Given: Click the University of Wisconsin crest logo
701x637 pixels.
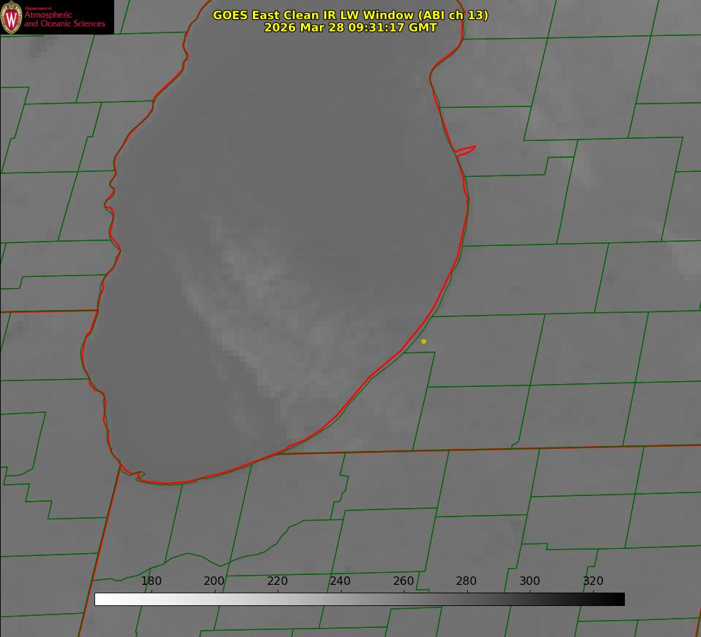Looking at the screenshot, I should (12, 18).
